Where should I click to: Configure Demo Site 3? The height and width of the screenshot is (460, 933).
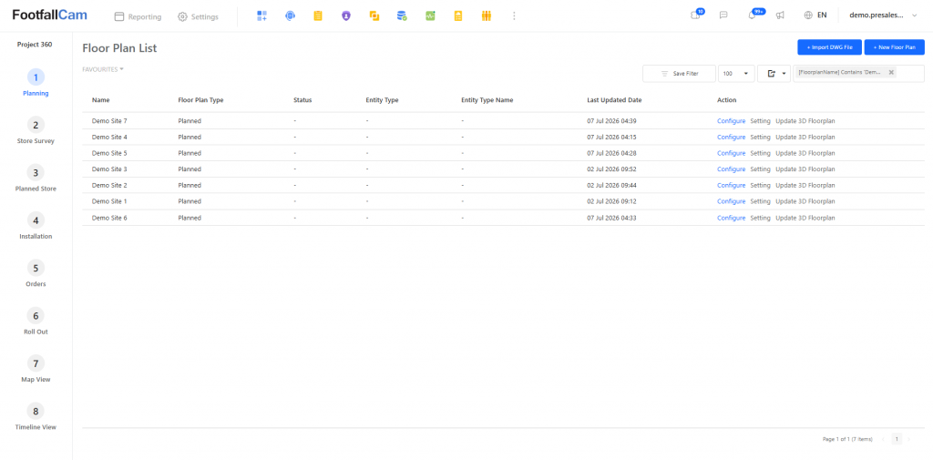(x=731, y=169)
